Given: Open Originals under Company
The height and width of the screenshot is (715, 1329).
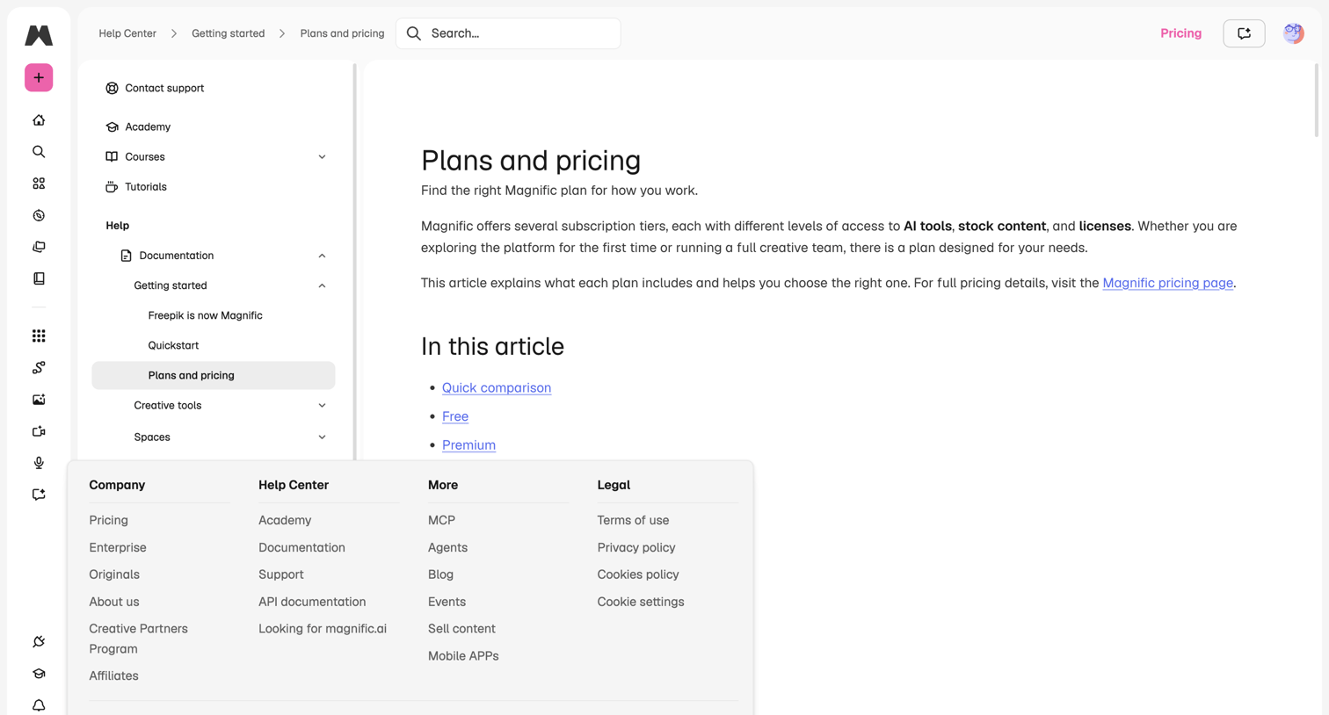Looking at the screenshot, I should [x=114, y=574].
